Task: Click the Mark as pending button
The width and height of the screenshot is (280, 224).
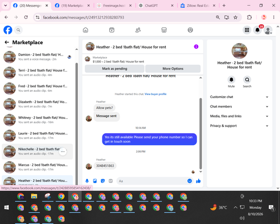Action: pos(115,68)
